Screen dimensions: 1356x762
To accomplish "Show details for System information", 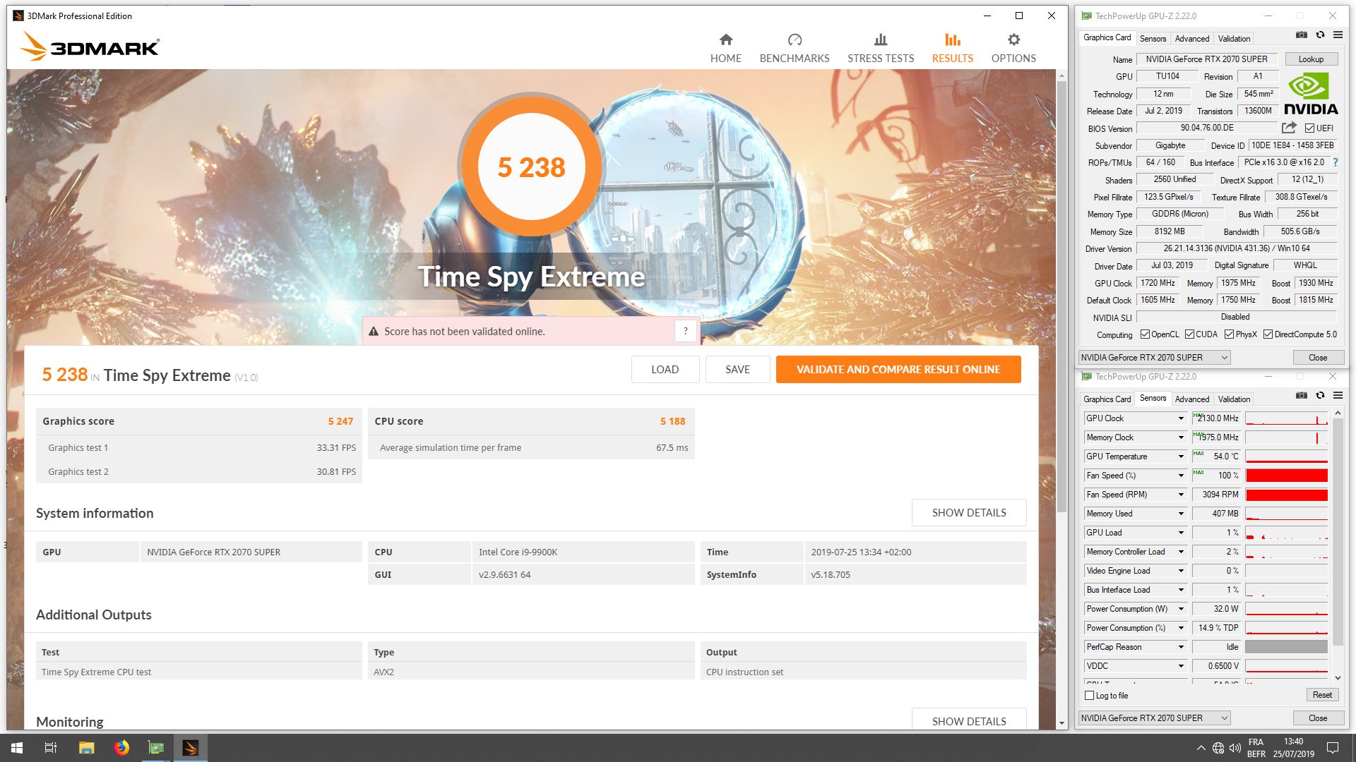I will [969, 513].
